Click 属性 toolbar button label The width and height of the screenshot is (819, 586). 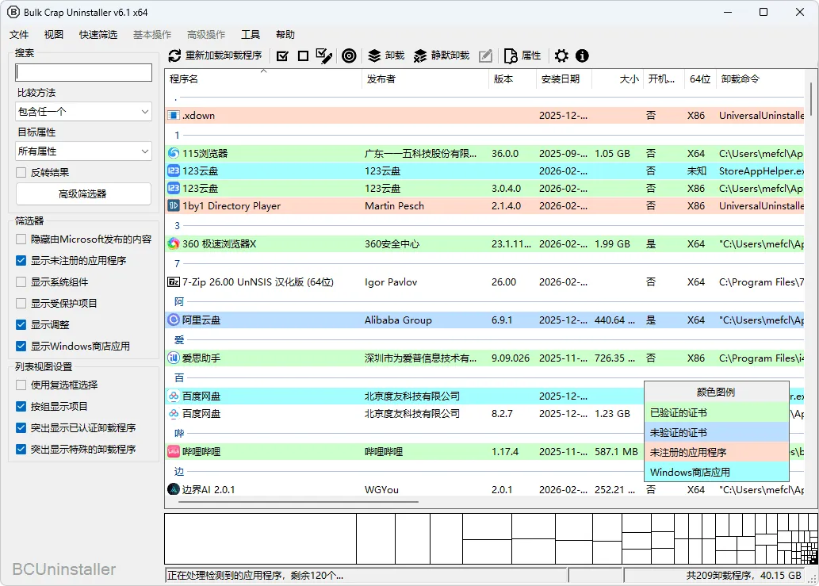531,56
